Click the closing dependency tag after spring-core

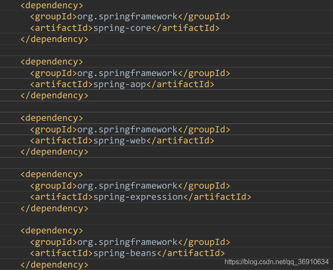(54, 39)
